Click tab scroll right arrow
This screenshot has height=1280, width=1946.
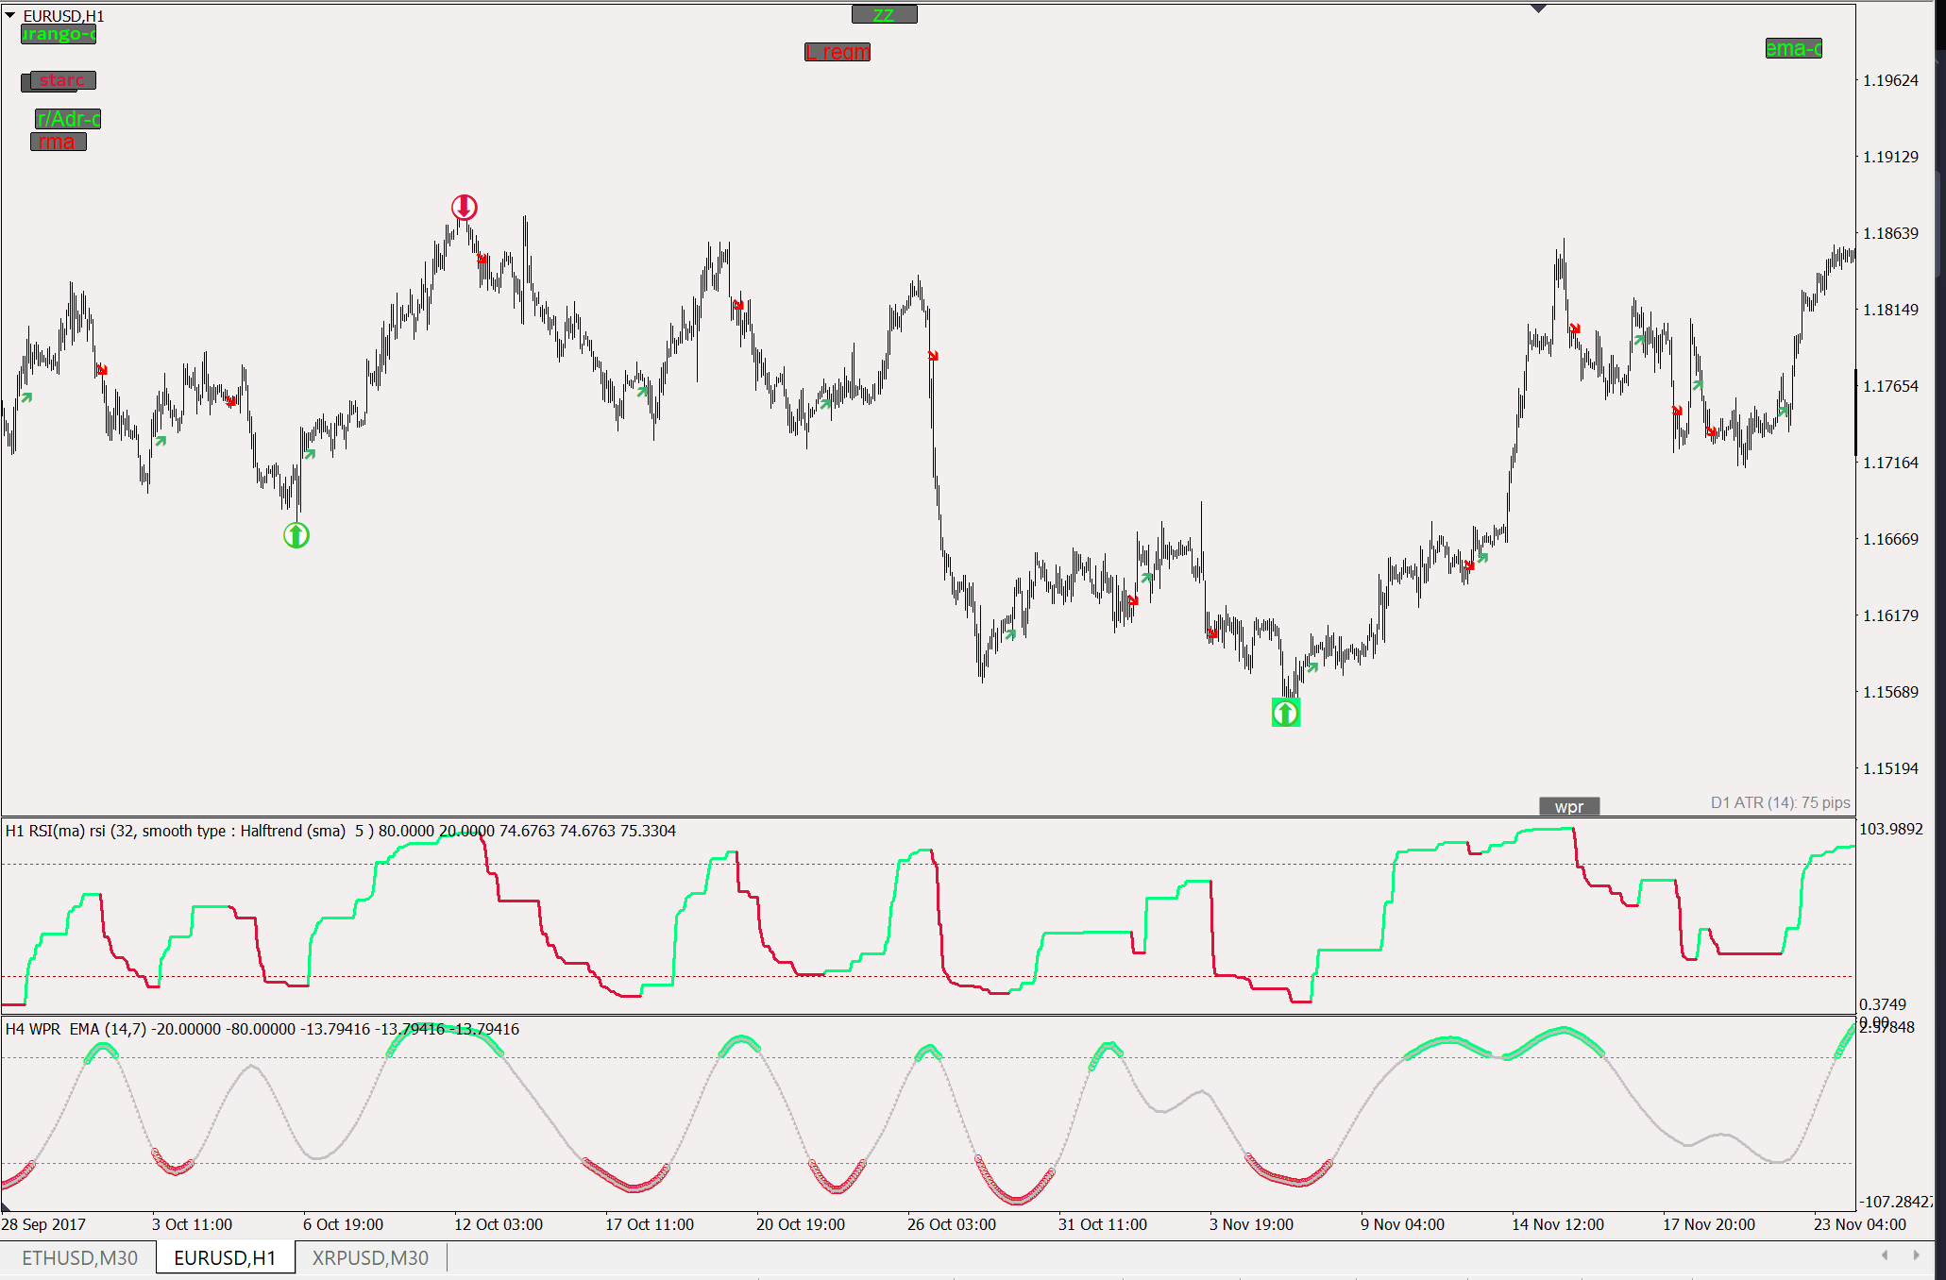click(1916, 1255)
